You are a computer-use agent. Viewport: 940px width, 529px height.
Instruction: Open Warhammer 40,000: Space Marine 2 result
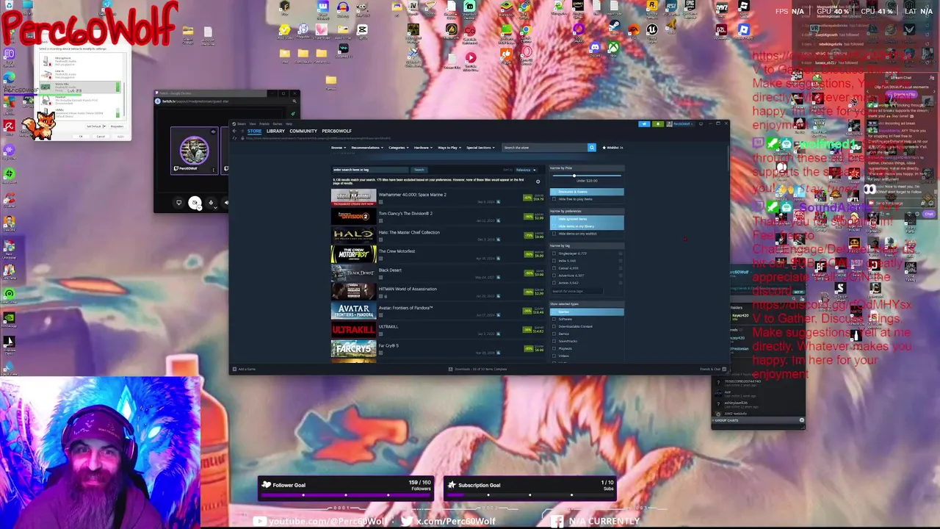(x=437, y=197)
